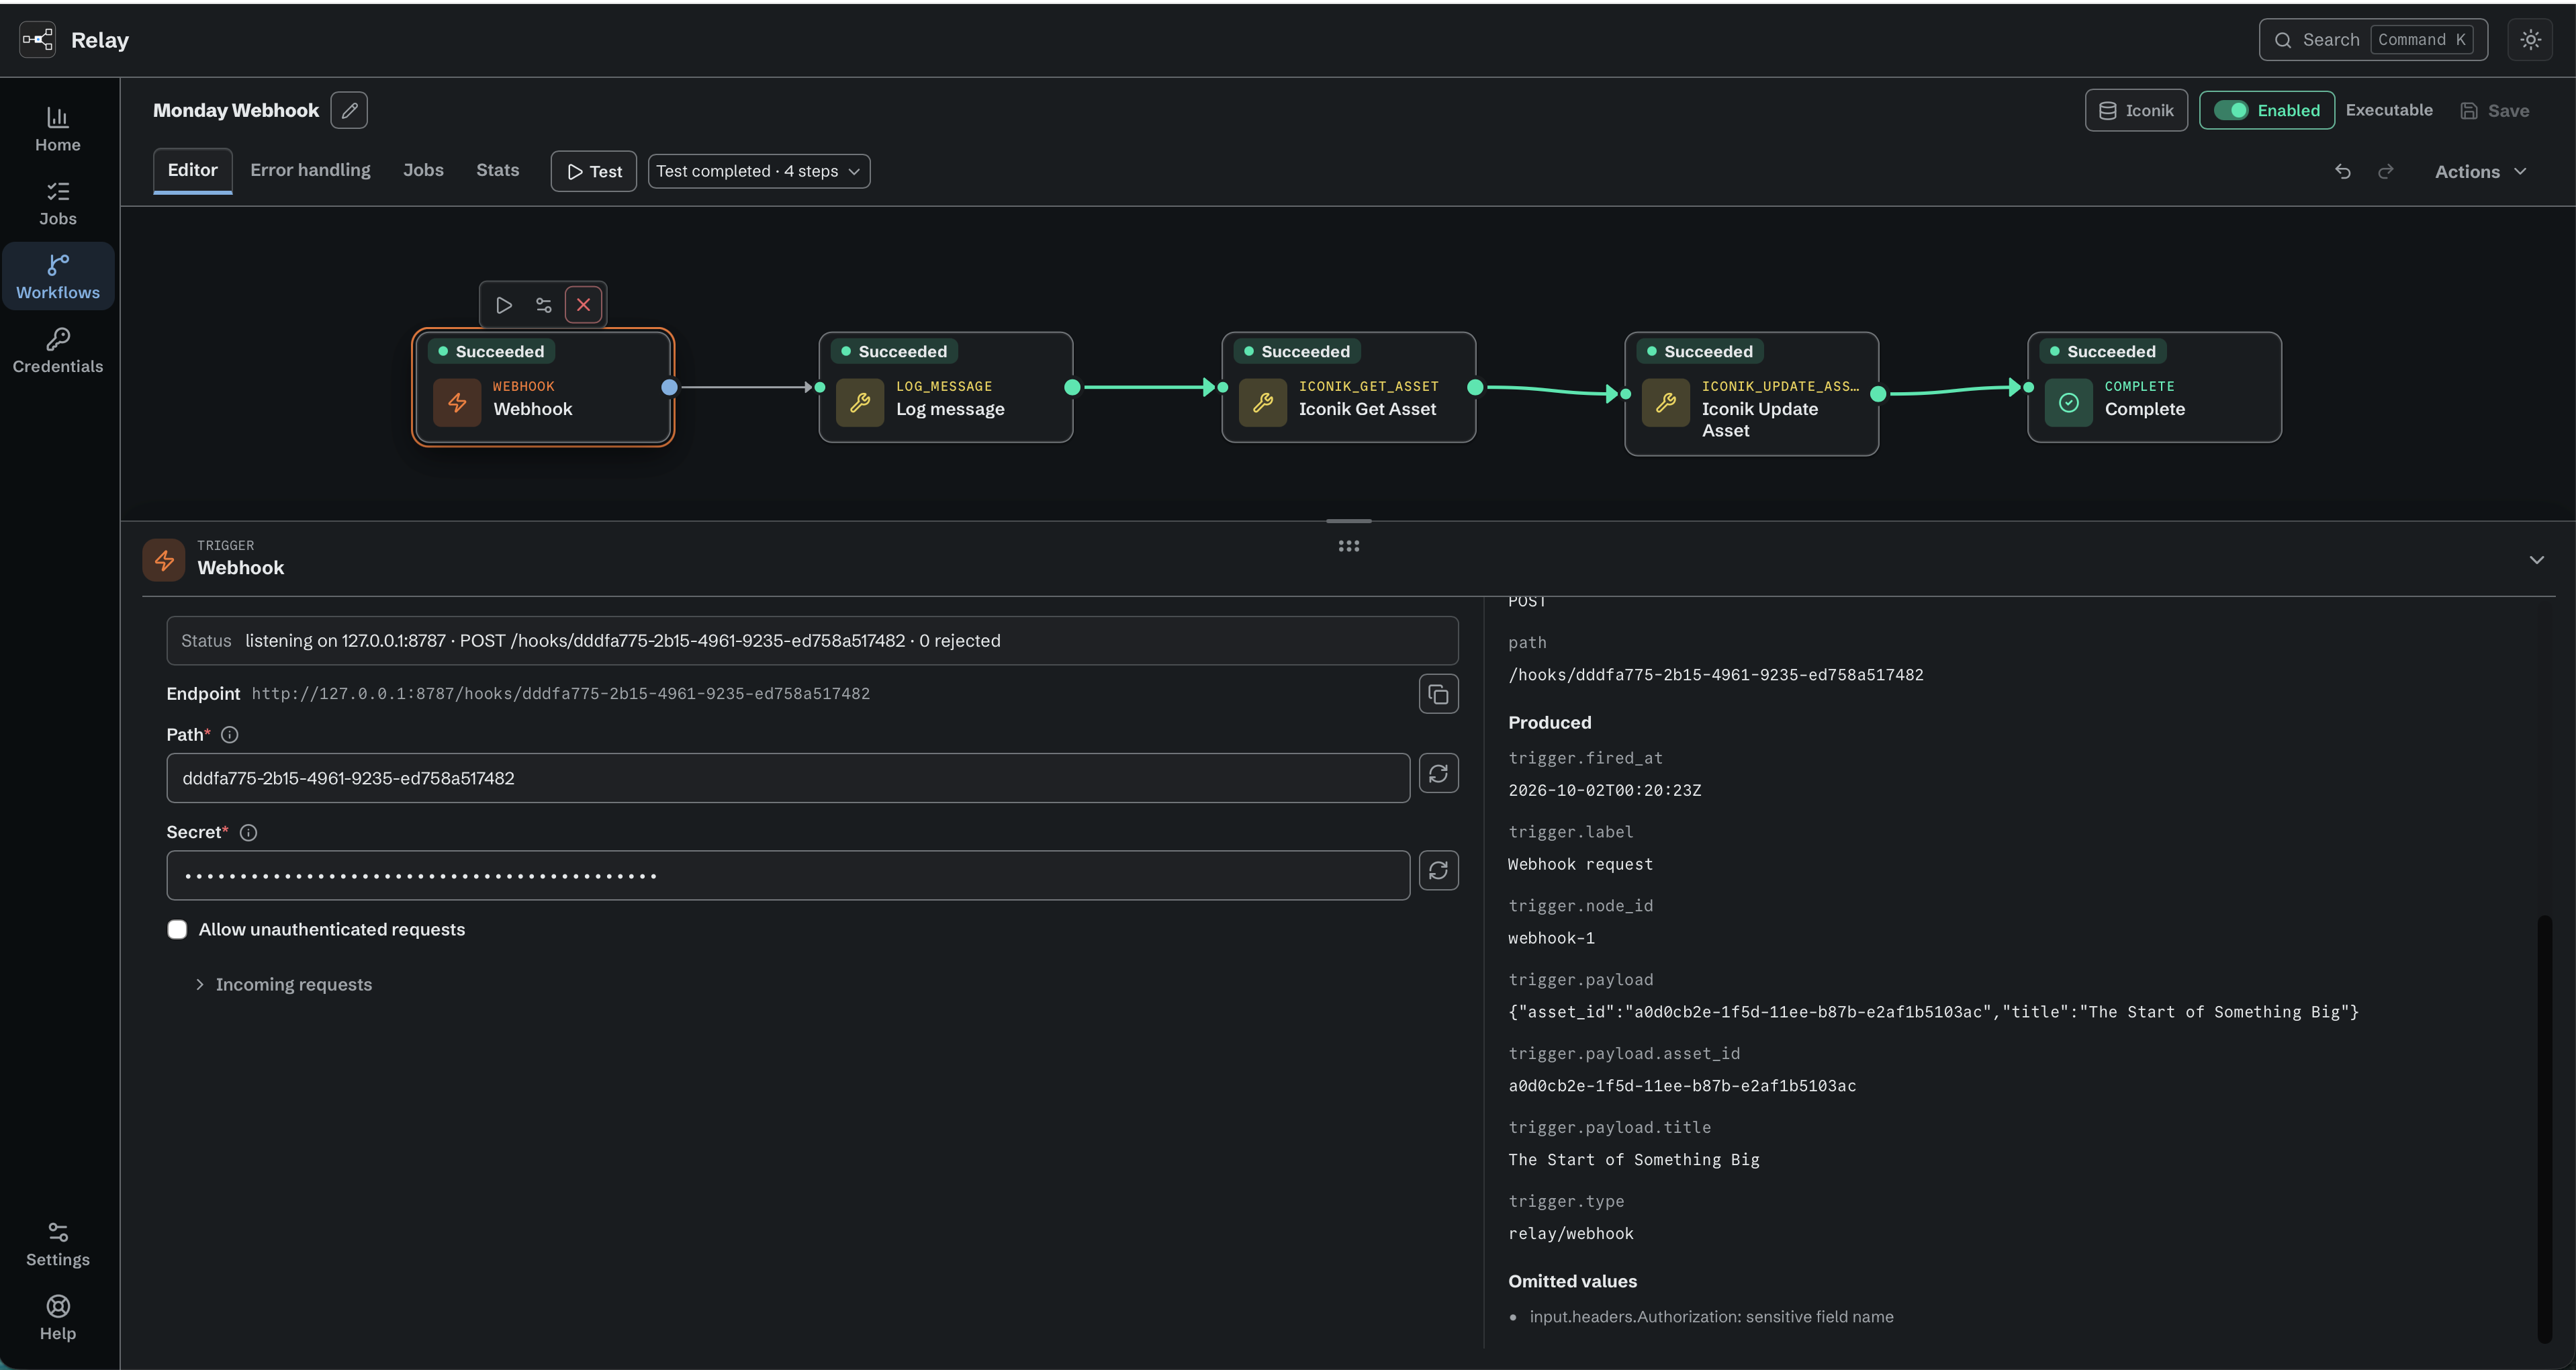Collapse the Webhook trigger panel chevron

[2536, 559]
